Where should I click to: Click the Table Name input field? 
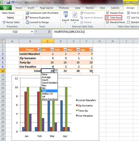pyautogui.click(x=15, y=18)
